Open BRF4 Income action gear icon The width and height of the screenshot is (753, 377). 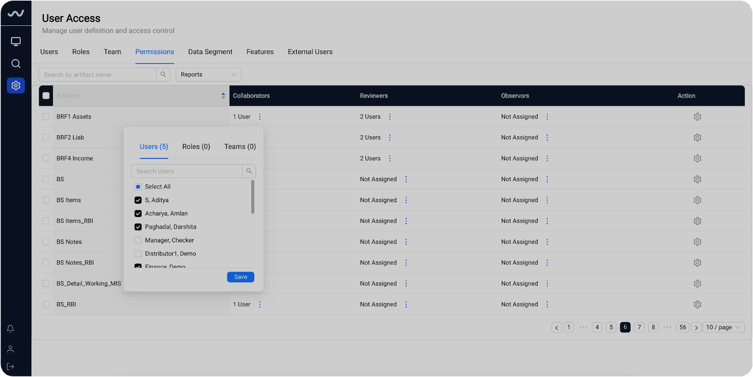coord(698,158)
